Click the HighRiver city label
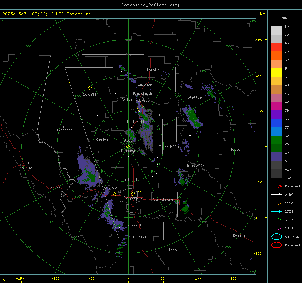This screenshot has width=302, height=283. pos(139,236)
